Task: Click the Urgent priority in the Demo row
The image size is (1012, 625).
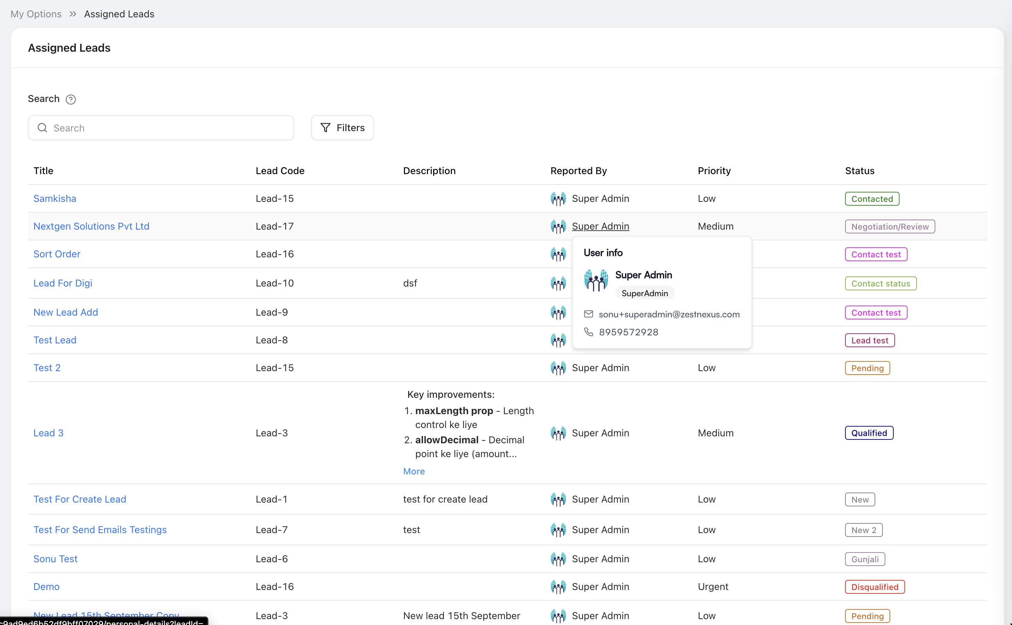Action: click(713, 587)
